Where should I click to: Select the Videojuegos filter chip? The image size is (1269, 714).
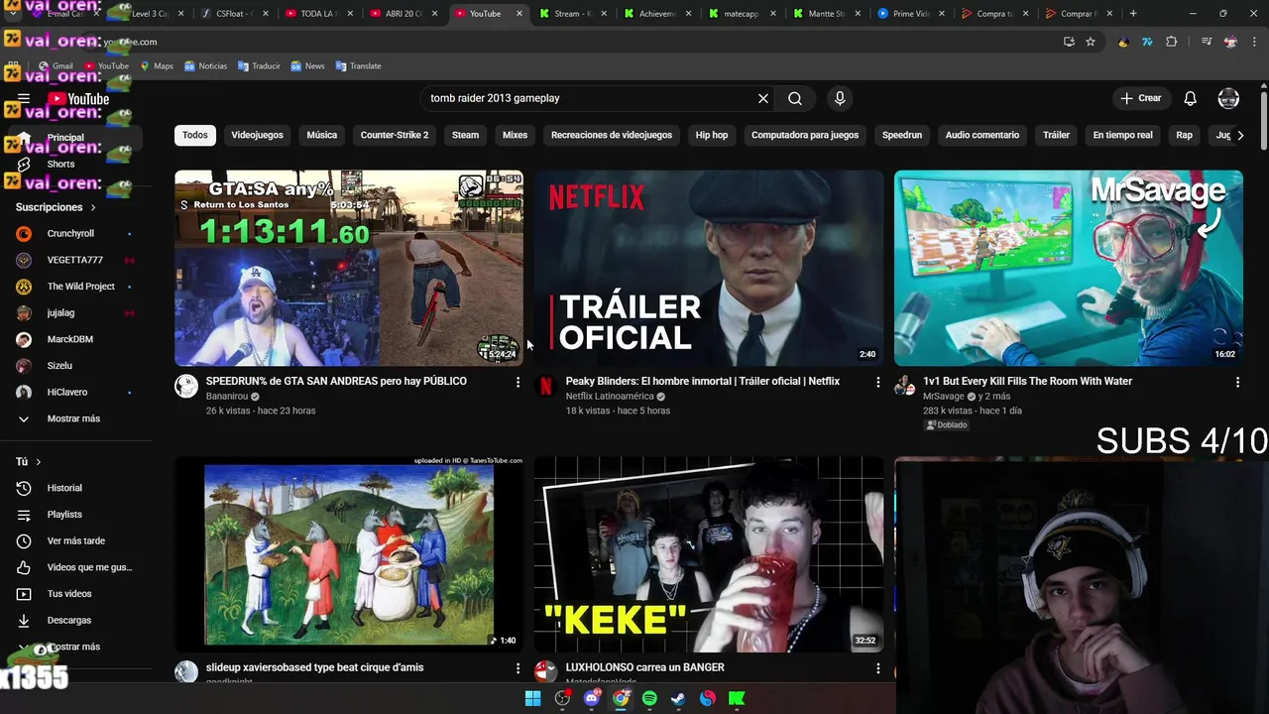tap(257, 135)
